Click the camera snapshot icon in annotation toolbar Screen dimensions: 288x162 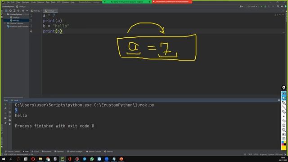pos(284,139)
